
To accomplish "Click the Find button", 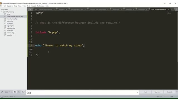I will 145,92.
